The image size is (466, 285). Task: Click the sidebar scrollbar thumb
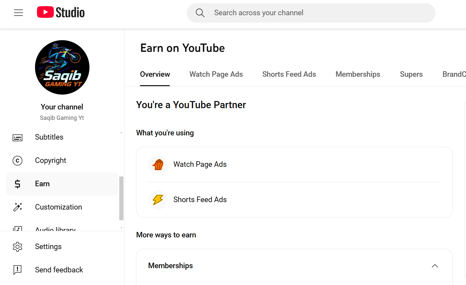[x=121, y=198]
